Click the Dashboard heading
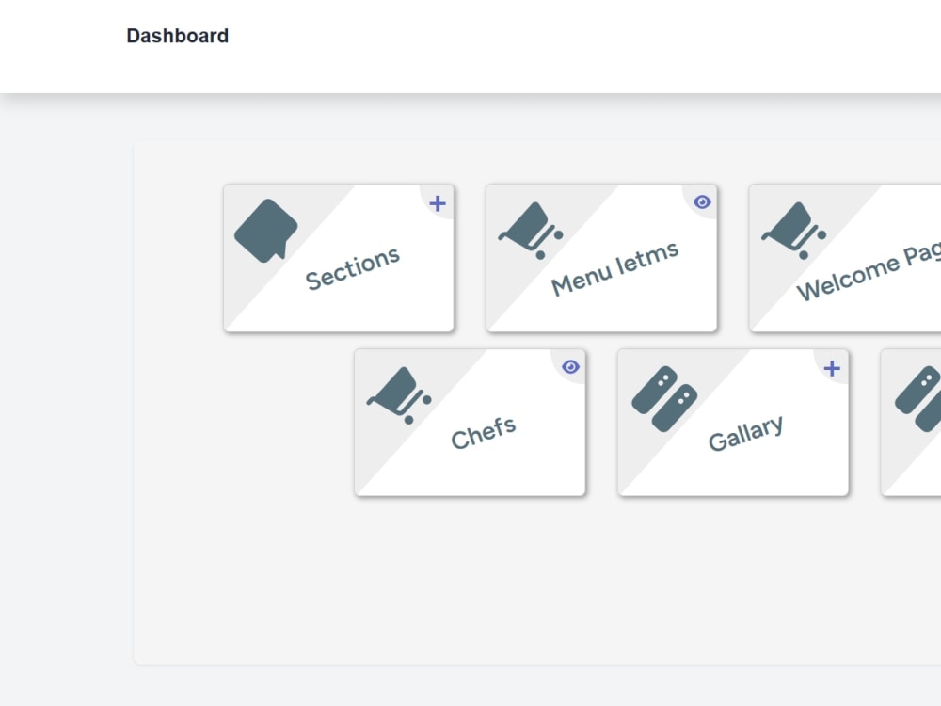The height and width of the screenshot is (706, 941). point(178,36)
